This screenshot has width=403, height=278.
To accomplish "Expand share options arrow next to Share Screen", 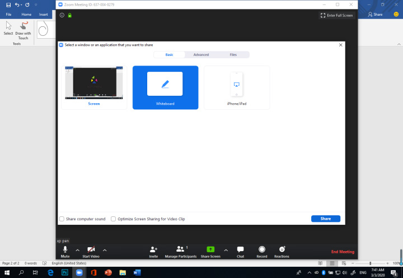I will (x=226, y=250).
